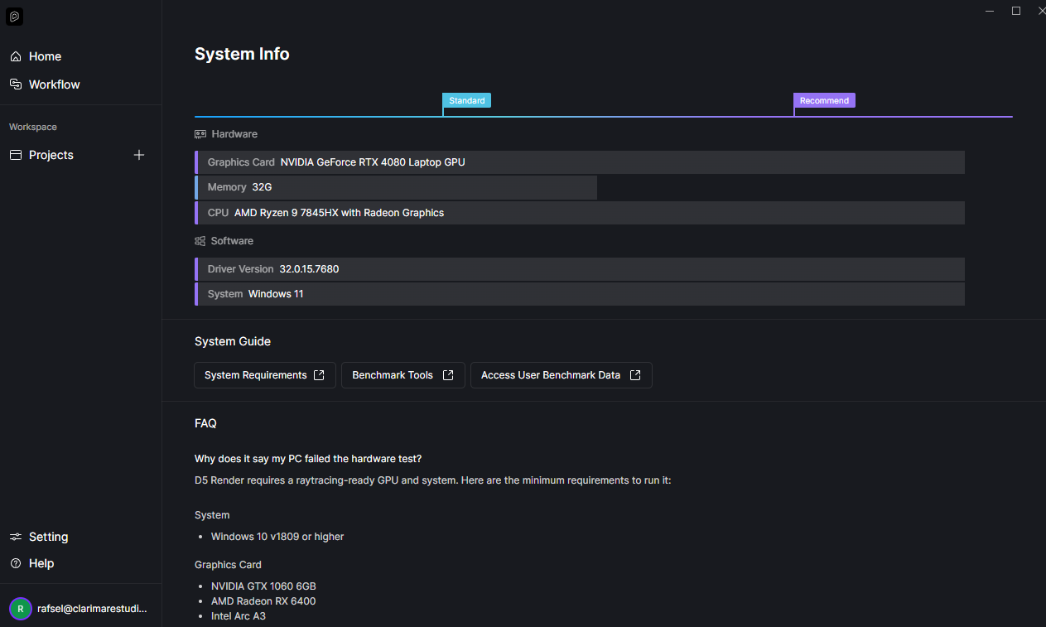The image size is (1046, 627).
Task: Click the rafsel account email label
Action: (x=92, y=609)
